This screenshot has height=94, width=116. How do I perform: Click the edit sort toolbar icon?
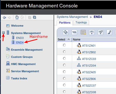pyautogui.click(x=92, y=32)
